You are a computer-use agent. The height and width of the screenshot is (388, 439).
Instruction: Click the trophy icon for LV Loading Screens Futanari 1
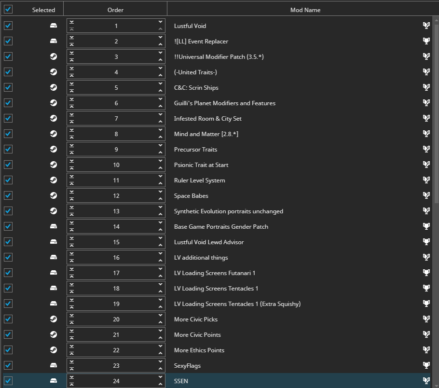point(426,273)
